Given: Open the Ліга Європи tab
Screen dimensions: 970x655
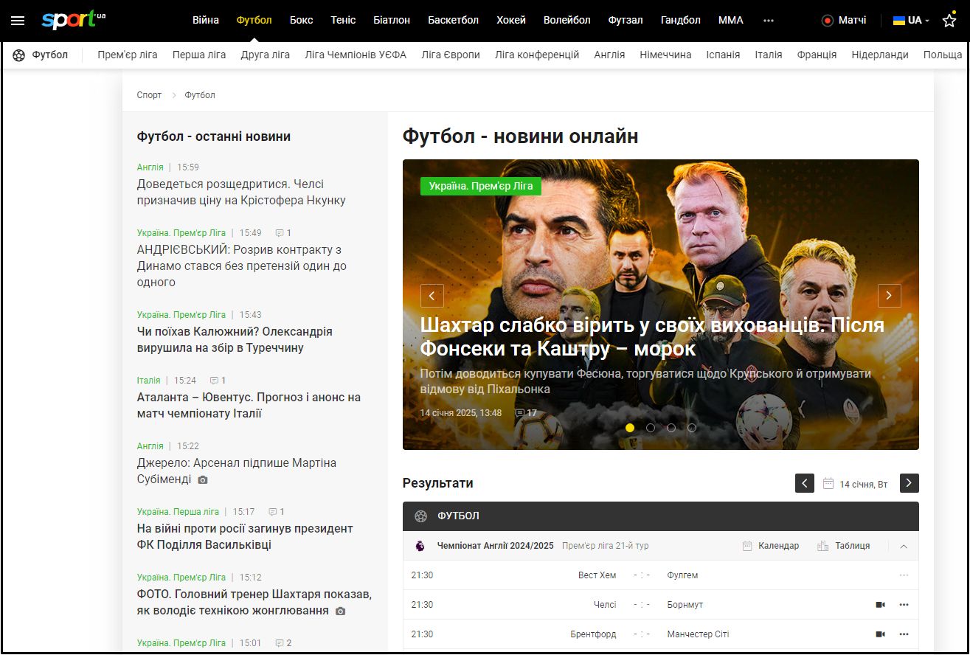Looking at the screenshot, I should (x=450, y=55).
